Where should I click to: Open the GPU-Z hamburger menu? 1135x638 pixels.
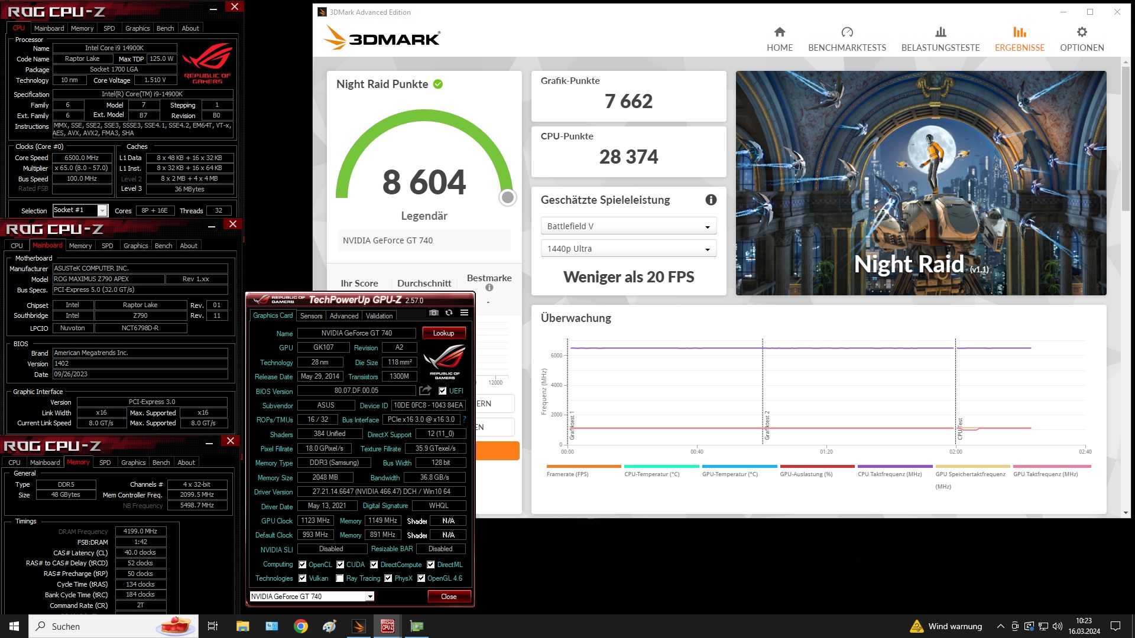click(x=465, y=313)
